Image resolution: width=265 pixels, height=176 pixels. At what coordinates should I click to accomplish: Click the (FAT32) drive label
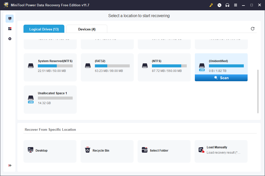pos(100,61)
